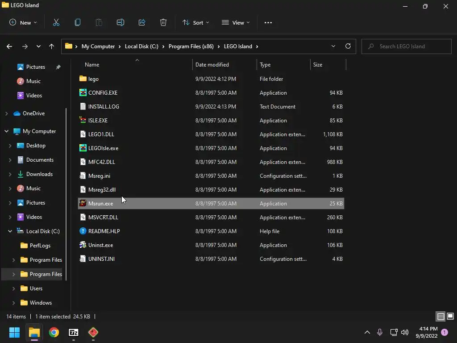Viewport: 457px width, 343px height.
Task: Refresh the LEGO Island folder
Action: click(x=348, y=46)
